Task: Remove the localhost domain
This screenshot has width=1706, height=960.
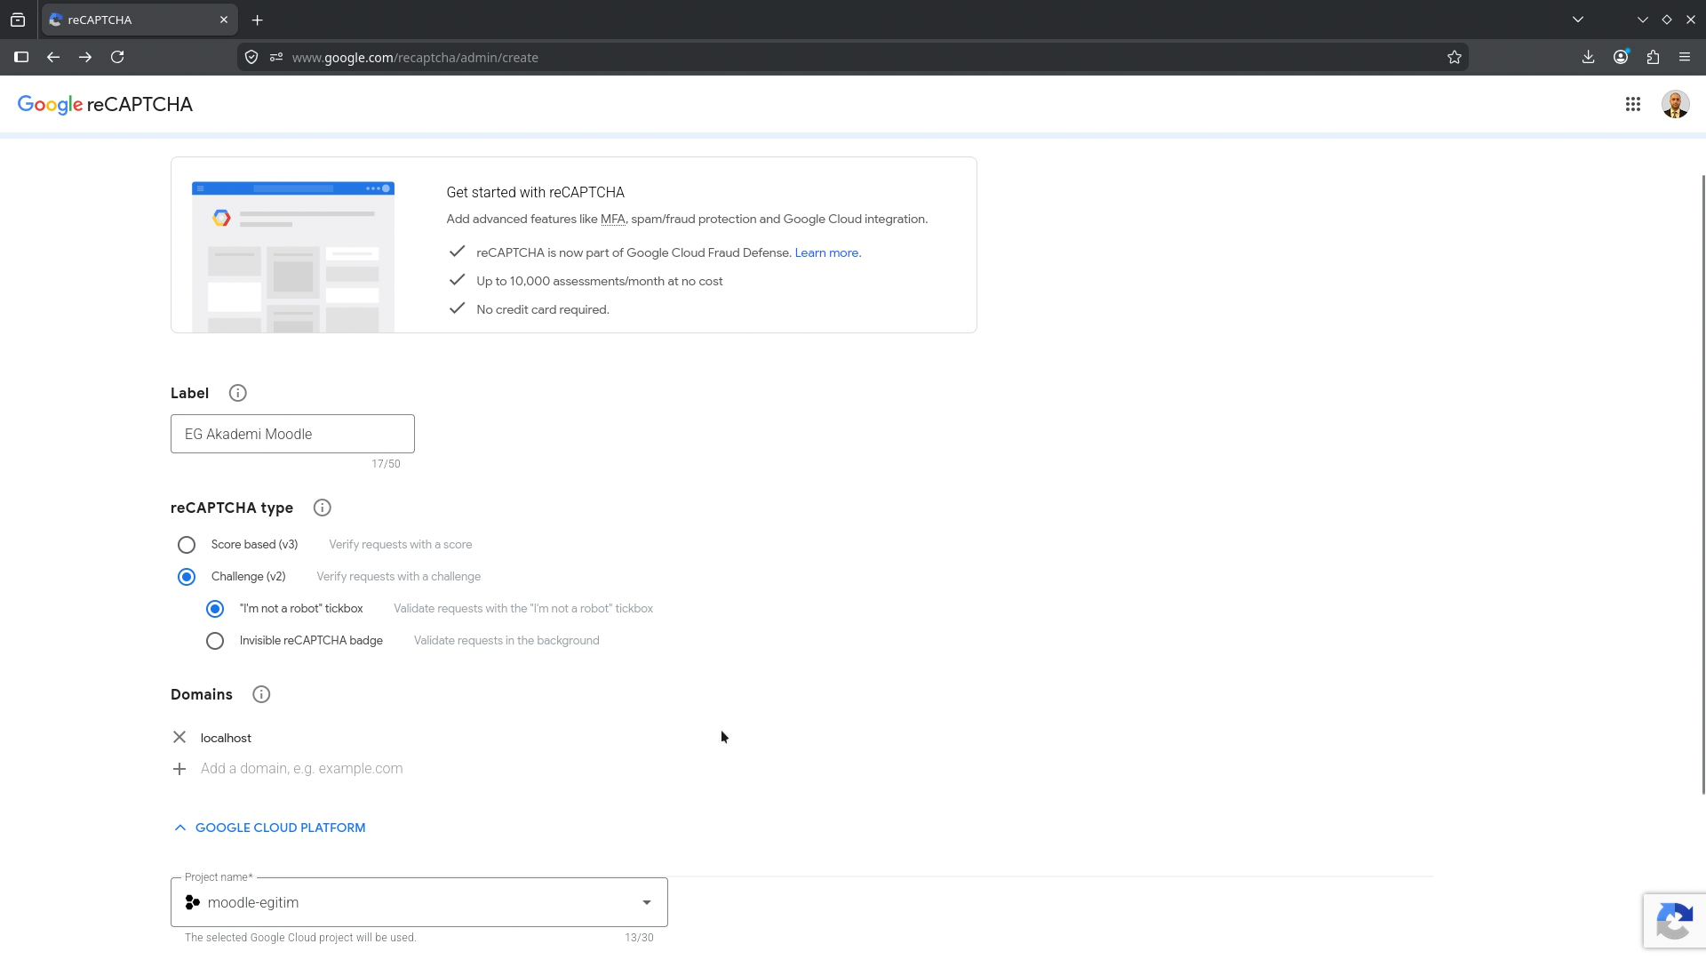Action: (x=179, y=738)
